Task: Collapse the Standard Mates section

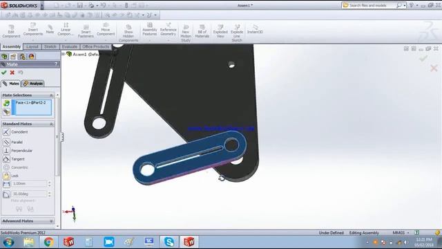Action: [51, 124]
